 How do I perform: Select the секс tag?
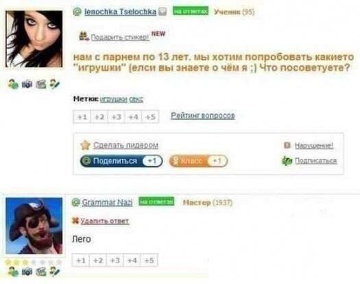(x=136, y=99)
